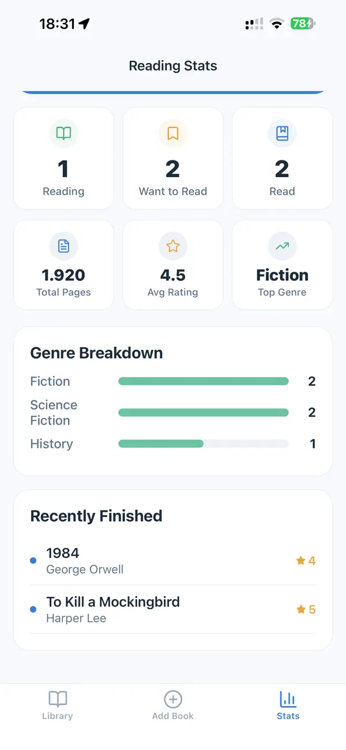
Task: Click the blue book icon above Read count
Action: [282, 133]
